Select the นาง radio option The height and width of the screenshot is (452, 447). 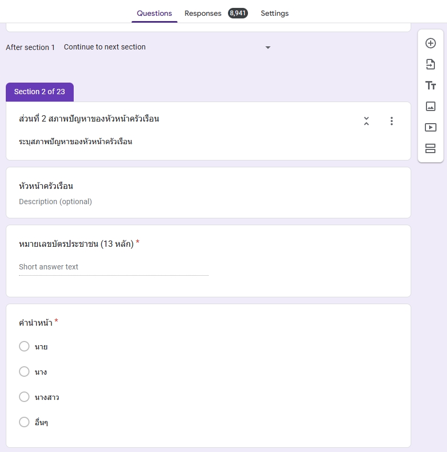pyautogui.click(x=24, y=371)
